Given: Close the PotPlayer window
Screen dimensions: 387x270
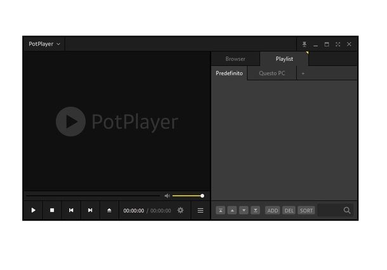Looking at the screenshot, I should coord(349,44).
